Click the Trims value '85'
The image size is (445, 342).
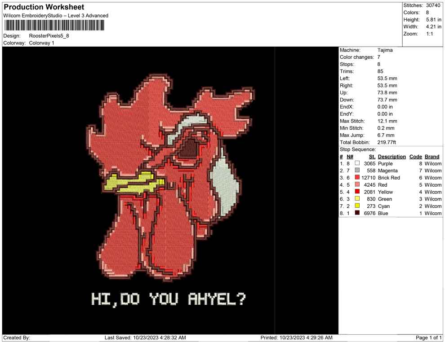click(380, 71)
